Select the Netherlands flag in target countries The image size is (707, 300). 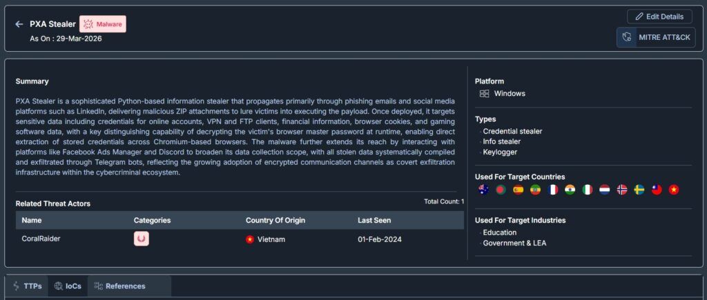tap(605, 190)
